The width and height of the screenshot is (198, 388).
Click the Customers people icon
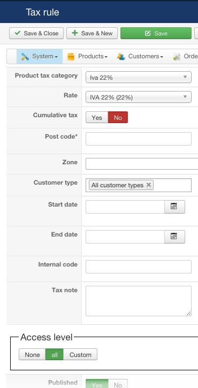coord(121,56)
